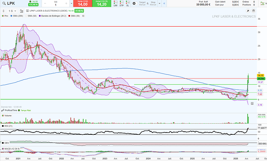Place a LIM limit order
This screenshot has height=161, width=267.
[x=115, y=3]
